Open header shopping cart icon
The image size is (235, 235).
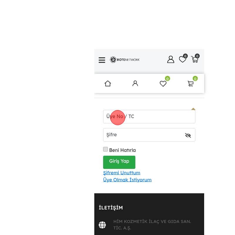195,58
